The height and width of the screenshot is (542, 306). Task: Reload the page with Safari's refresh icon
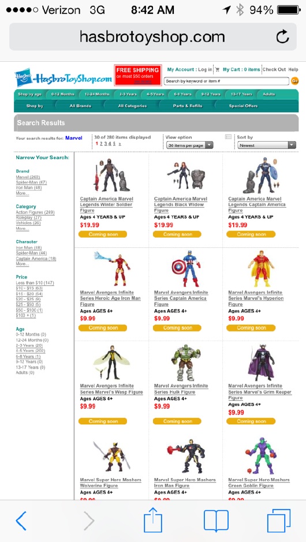point(282,37)
